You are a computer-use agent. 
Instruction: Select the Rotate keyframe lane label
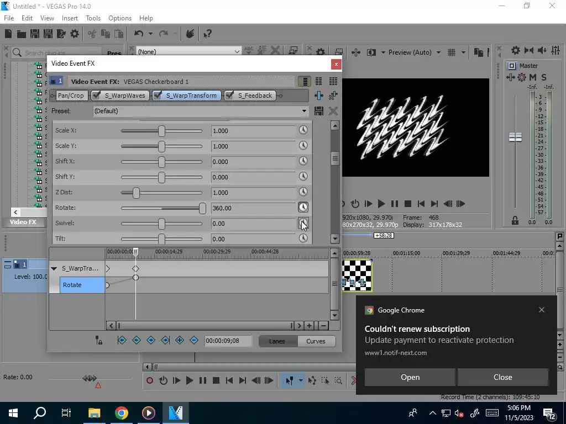pos(82,285)
